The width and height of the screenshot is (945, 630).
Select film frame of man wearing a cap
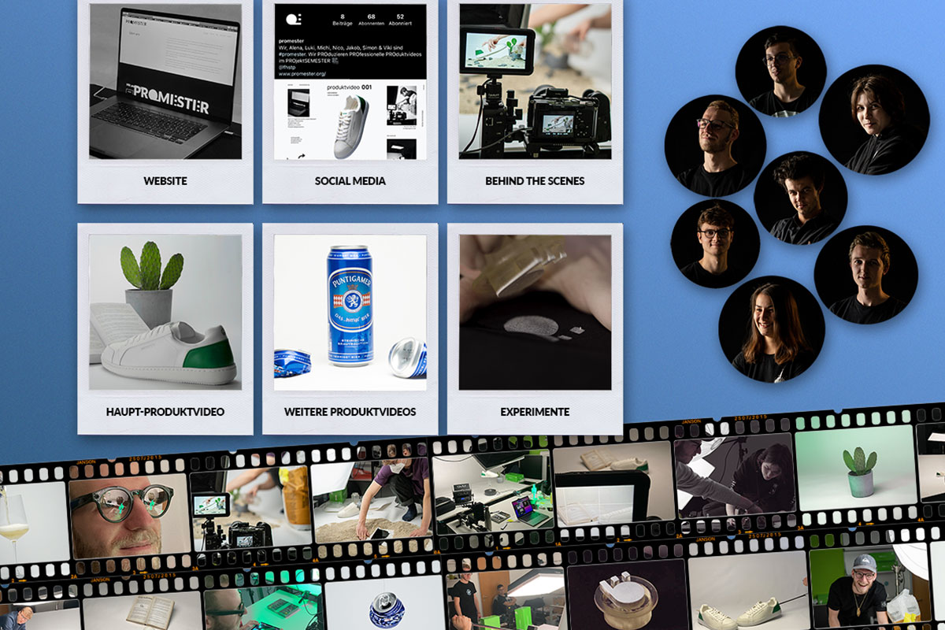click(x=865, y=591)
